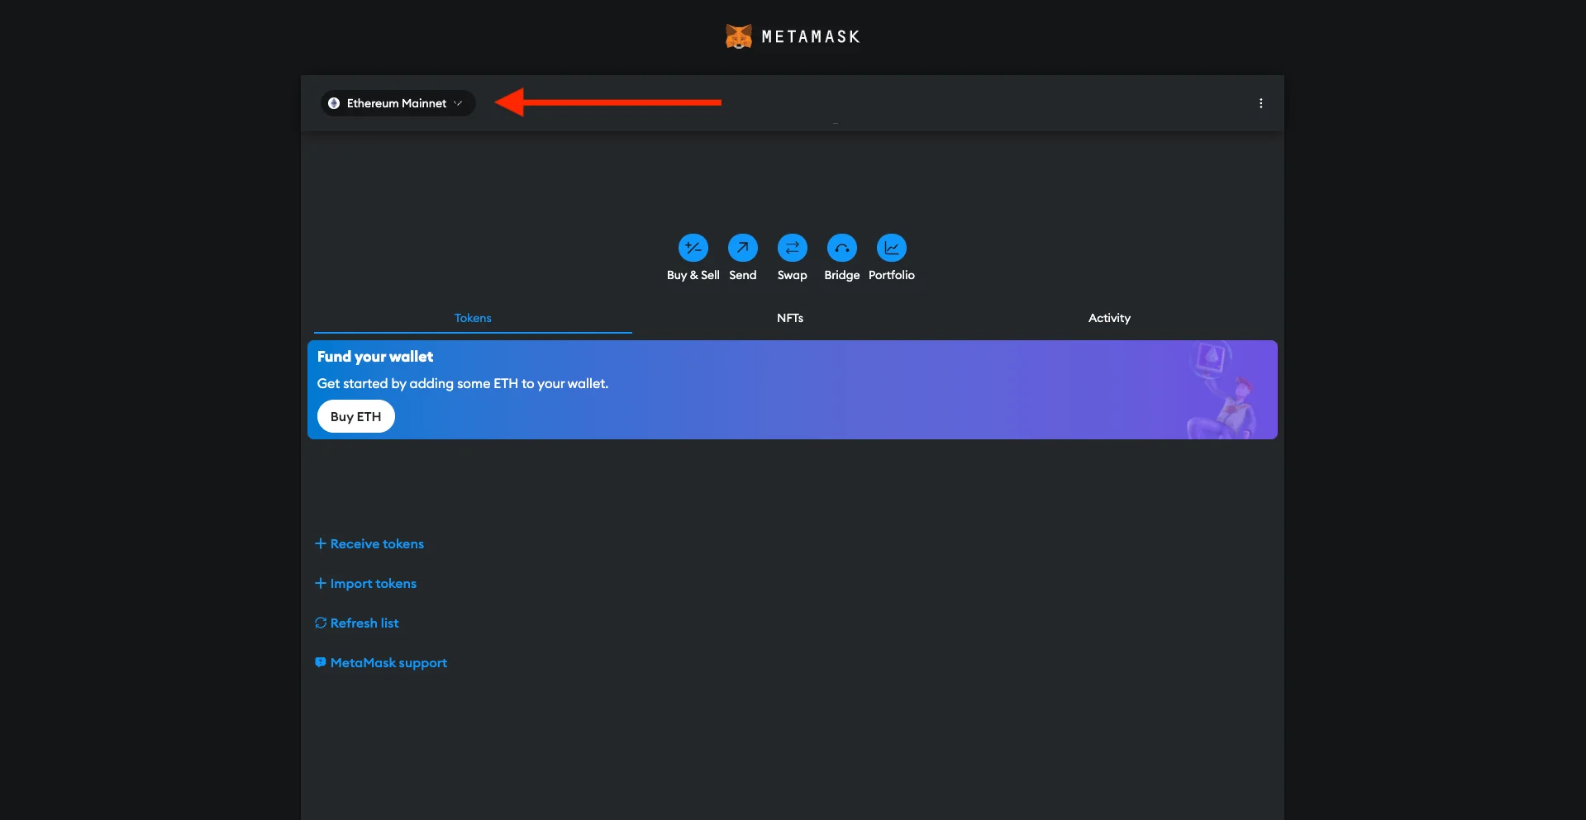Viewport: 1586px width, 820px height.
Task: Switch to the Activity tab
Action: (1109, 318)
